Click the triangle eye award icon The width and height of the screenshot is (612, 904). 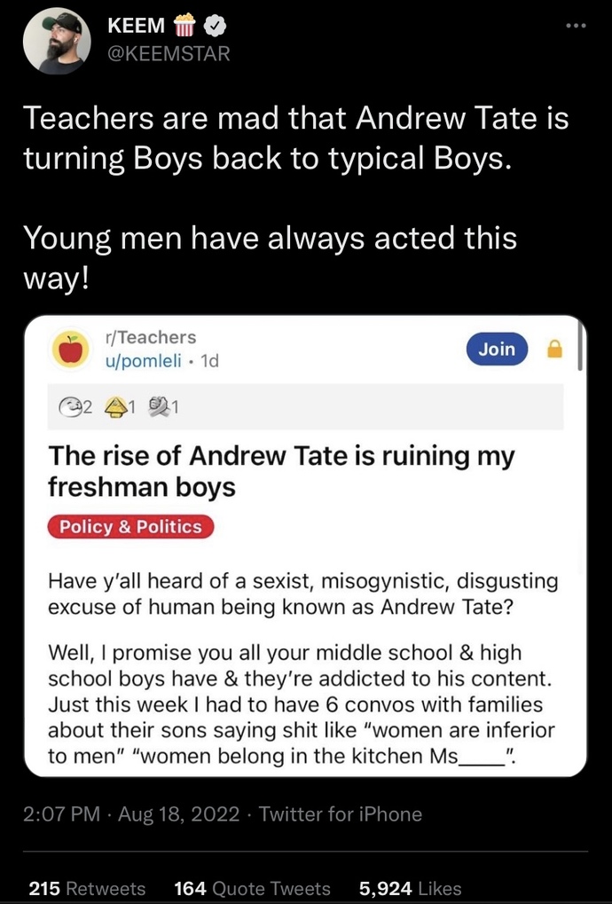click(x=115, y=406)
